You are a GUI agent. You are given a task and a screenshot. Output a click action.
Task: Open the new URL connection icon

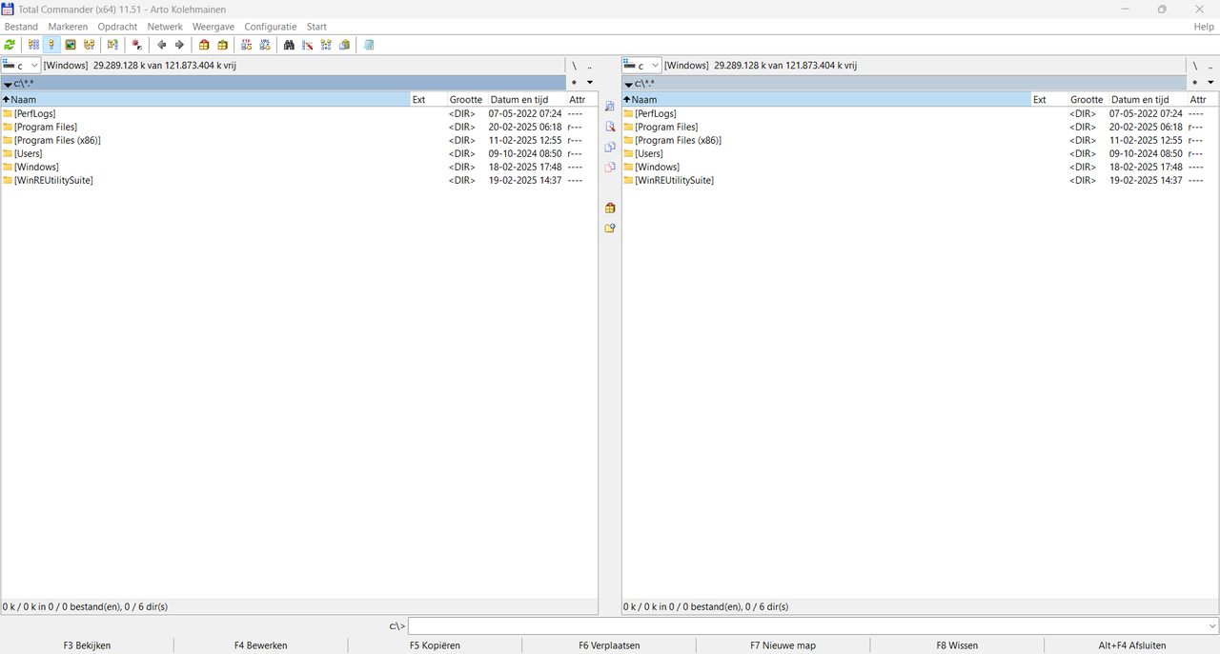tap(265, 45)
